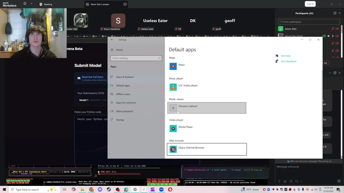The width and height of the screenshot is (344, 193).
Task: Change Opera Internet Browser default
Action: point(207,149)
